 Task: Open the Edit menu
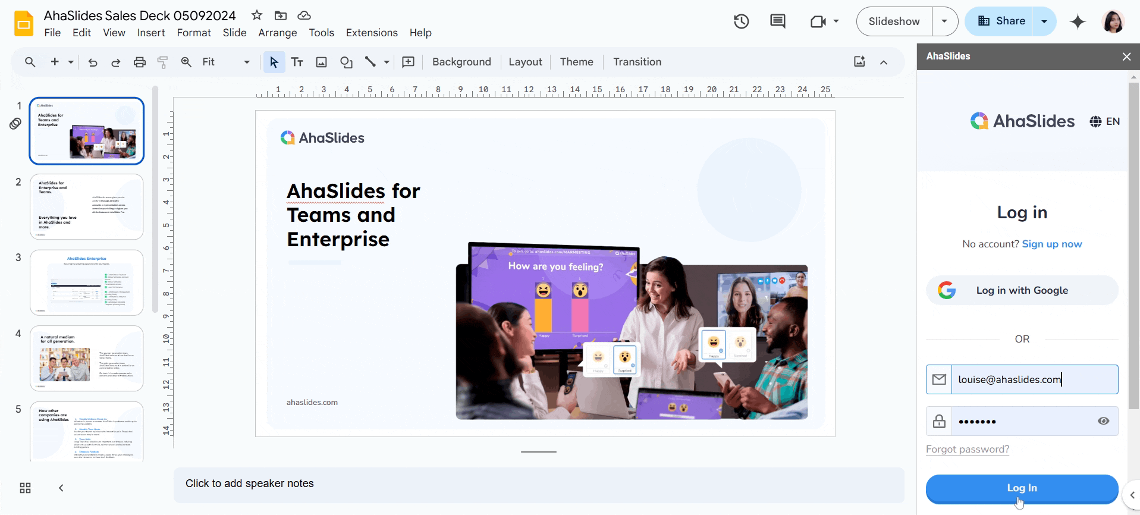pos(82,33)
